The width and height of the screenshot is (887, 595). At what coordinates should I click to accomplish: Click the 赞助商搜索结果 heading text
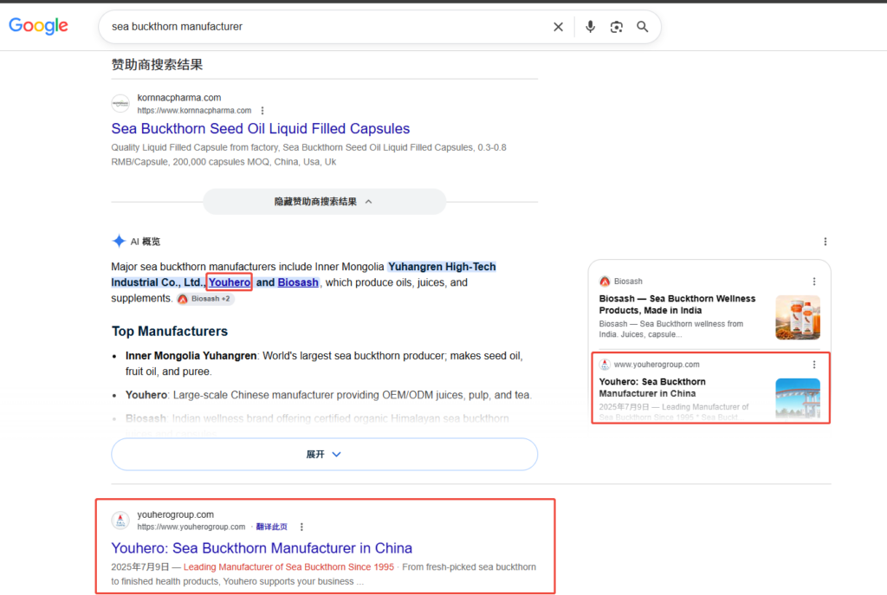click(158, 64)
